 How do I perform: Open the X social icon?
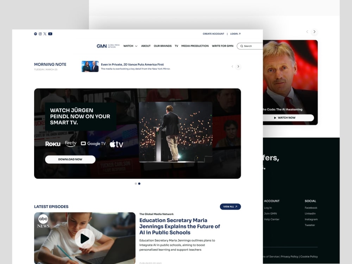click(45, 34)
